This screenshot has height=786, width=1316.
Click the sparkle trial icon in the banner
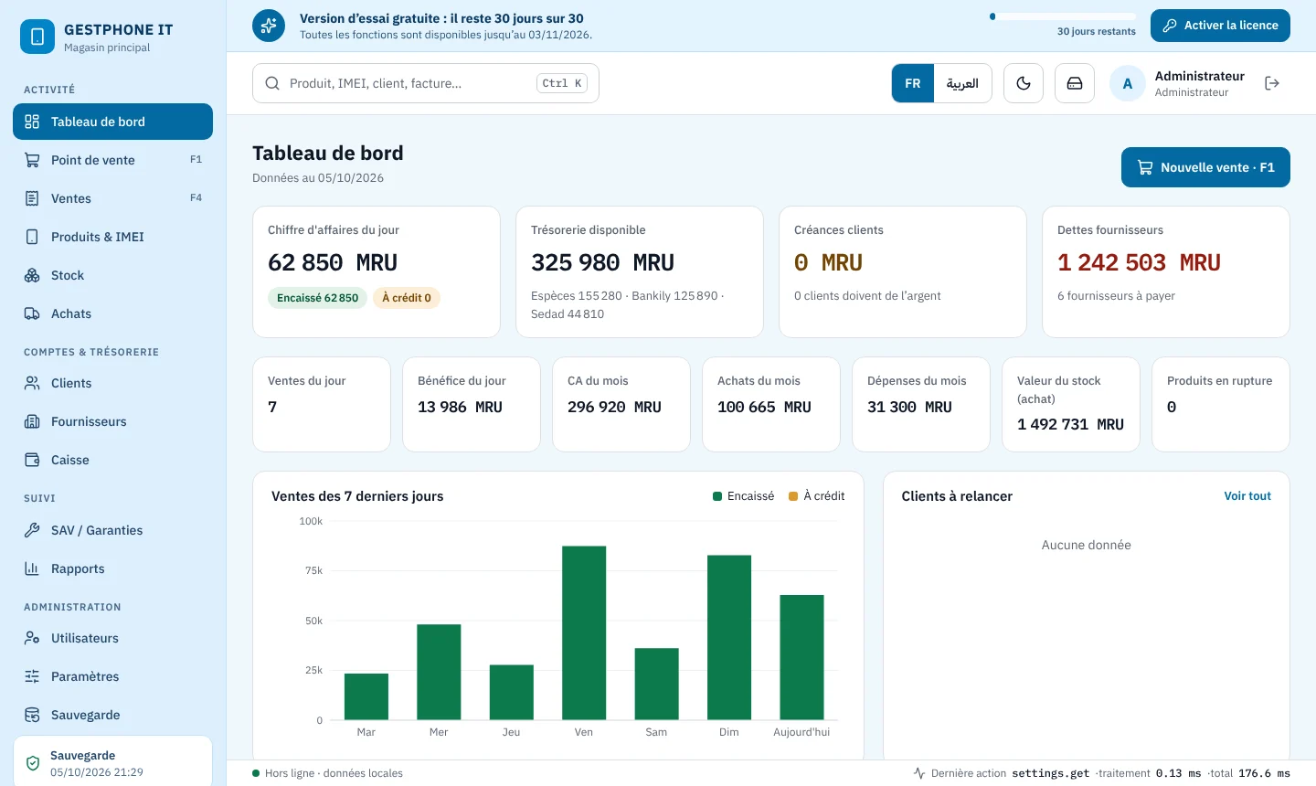point(269,26)
